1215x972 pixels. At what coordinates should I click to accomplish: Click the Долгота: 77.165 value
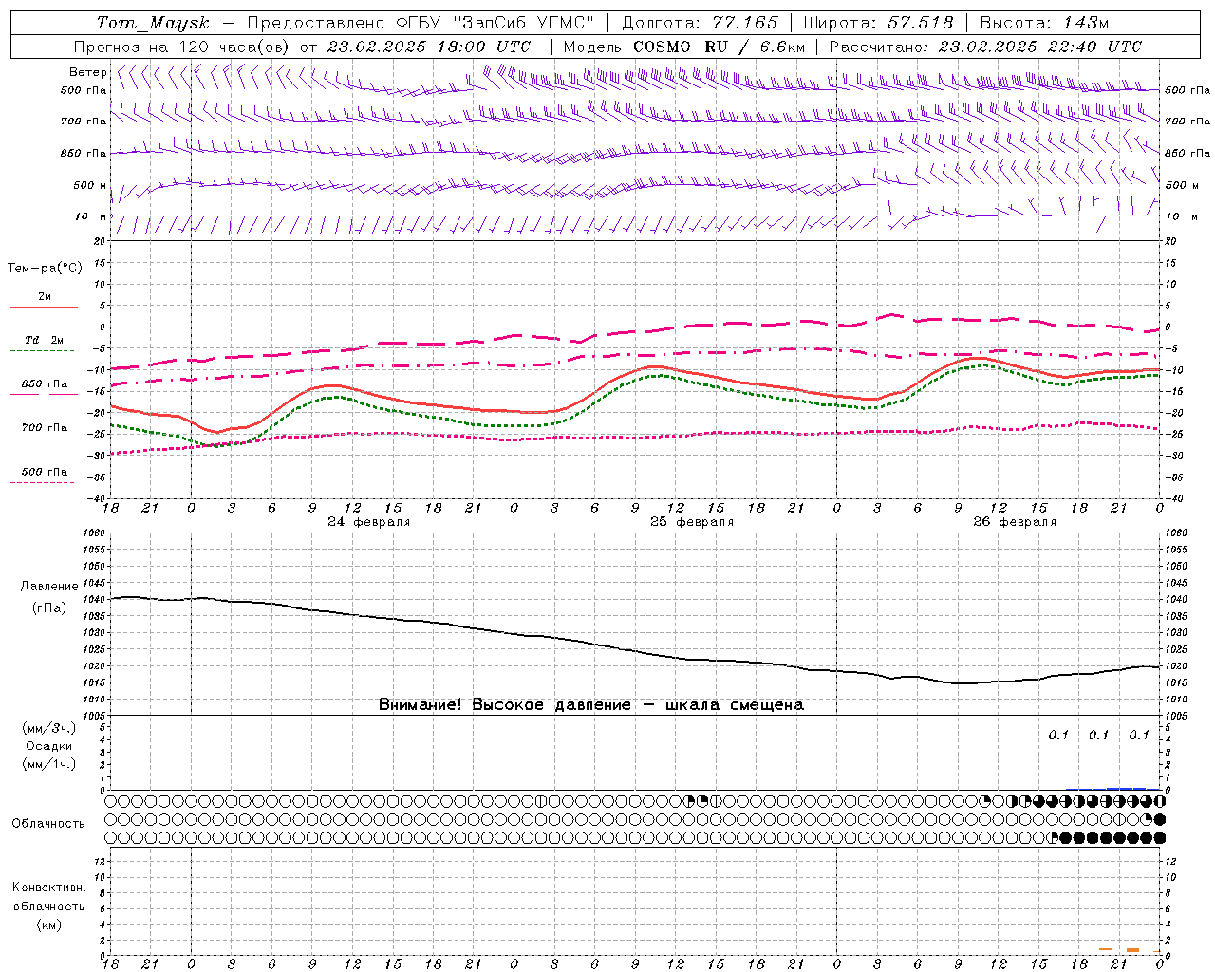pos(701,23)
